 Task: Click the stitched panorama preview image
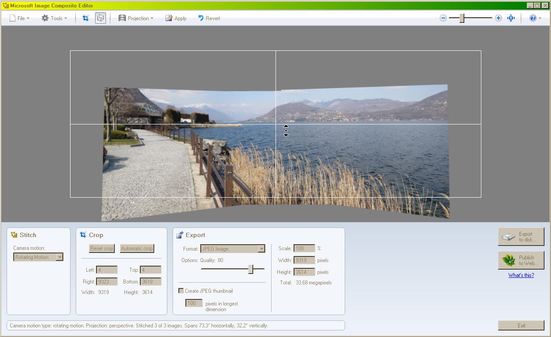pos(275,153)
